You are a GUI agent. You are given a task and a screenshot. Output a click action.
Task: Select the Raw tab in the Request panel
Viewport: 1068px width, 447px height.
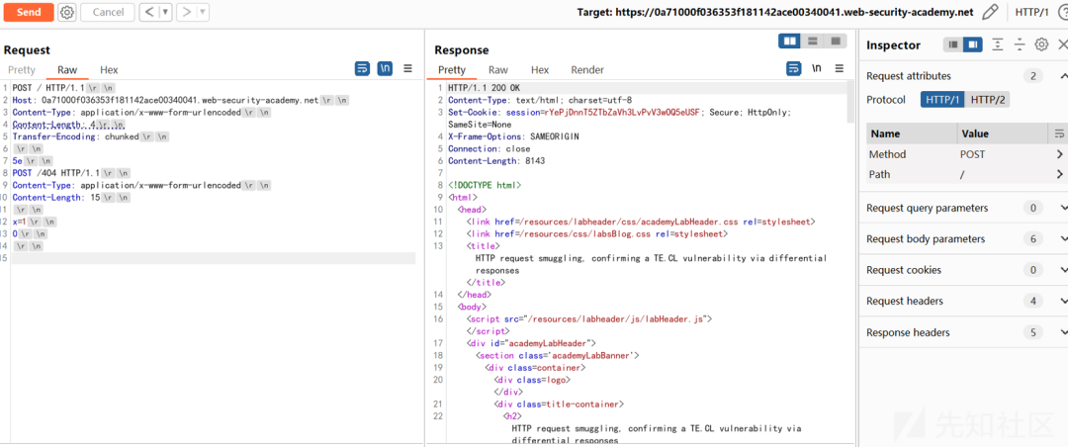click(x=67, y=69)
